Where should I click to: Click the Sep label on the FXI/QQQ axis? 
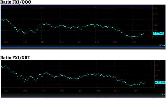coord(6,42)
